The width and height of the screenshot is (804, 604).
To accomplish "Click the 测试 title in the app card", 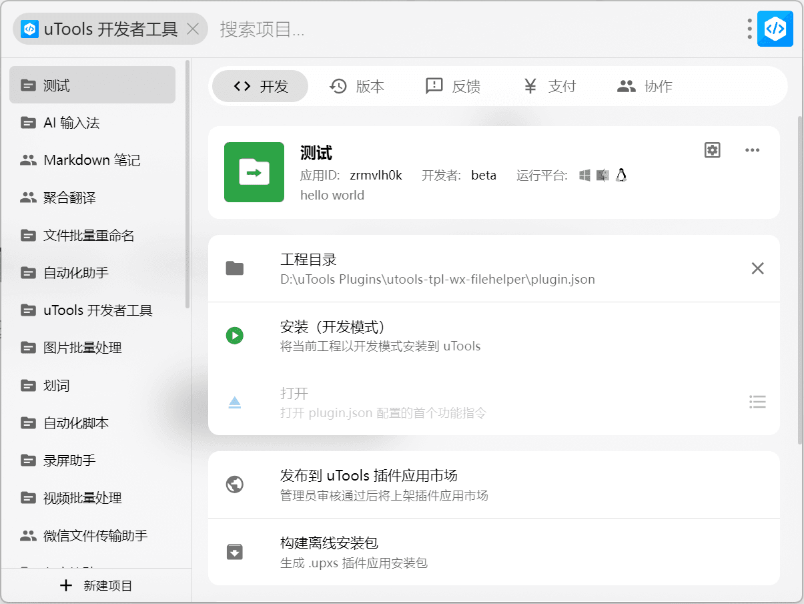I will (316, 153).
